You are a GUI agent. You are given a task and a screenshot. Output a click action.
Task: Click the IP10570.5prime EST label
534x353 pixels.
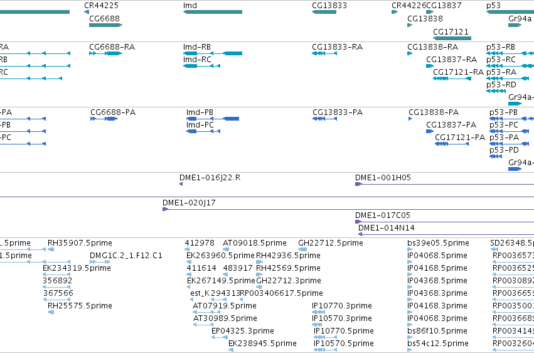pos(344,344)
